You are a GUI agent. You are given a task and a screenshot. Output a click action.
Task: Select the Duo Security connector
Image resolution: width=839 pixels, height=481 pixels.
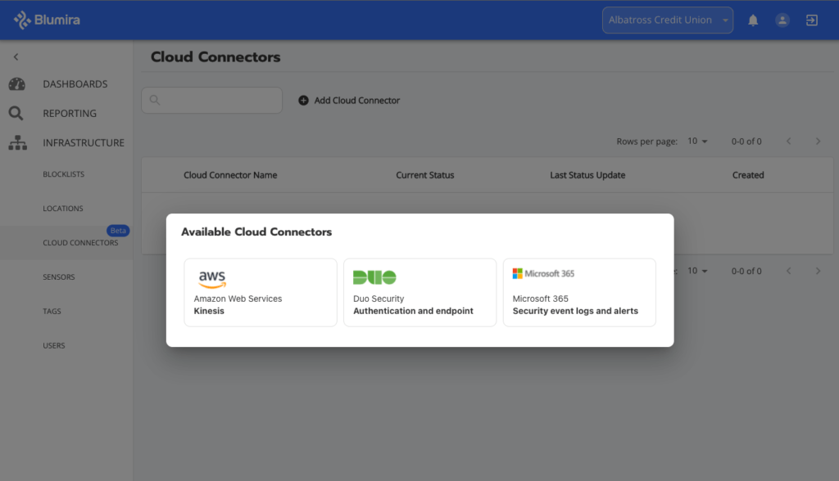(x=419, y=292)
